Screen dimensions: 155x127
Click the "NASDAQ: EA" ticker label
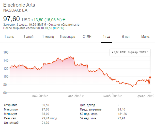tap(15, 10)
